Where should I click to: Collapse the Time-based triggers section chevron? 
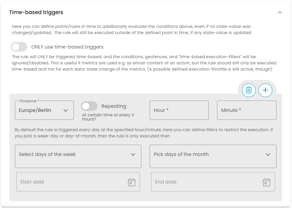280,12
